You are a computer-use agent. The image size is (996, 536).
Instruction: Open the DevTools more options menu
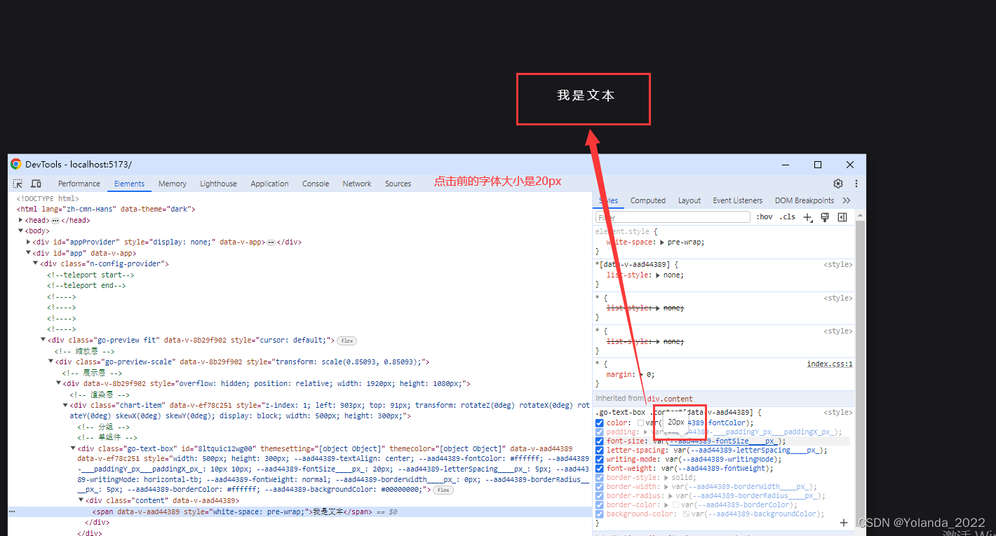pos(856,183)
